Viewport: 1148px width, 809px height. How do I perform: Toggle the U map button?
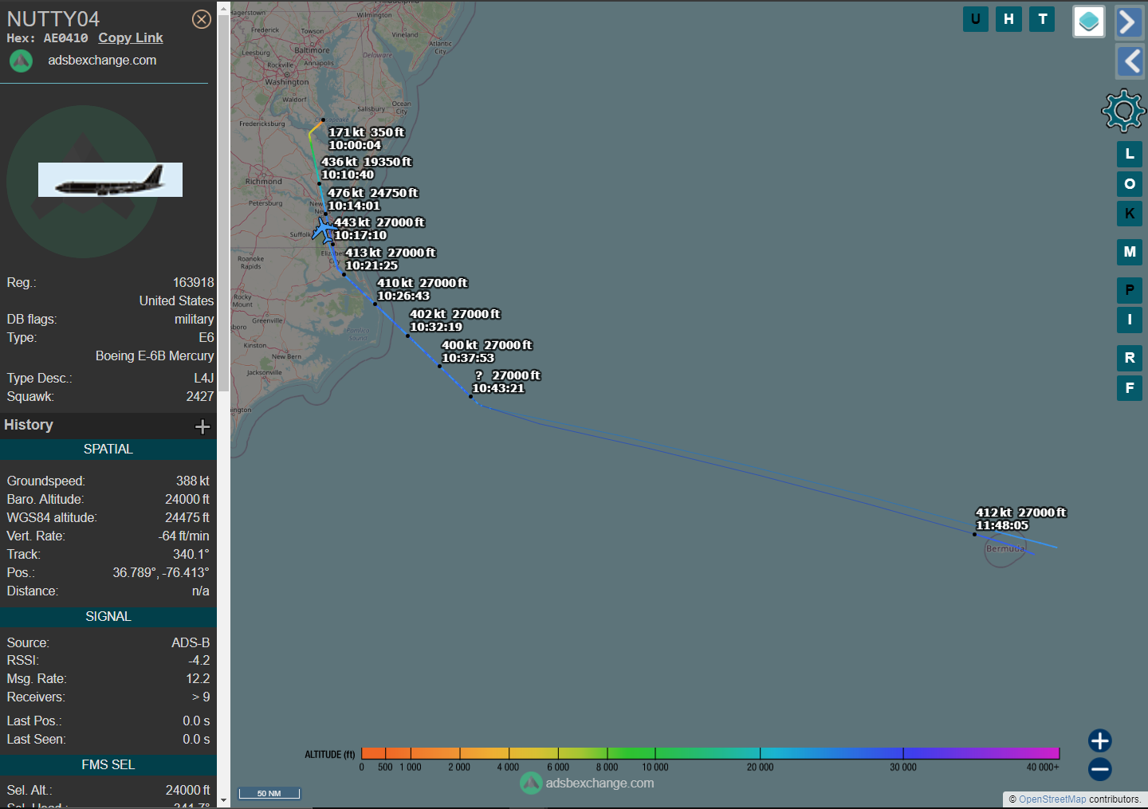(976, 19)
